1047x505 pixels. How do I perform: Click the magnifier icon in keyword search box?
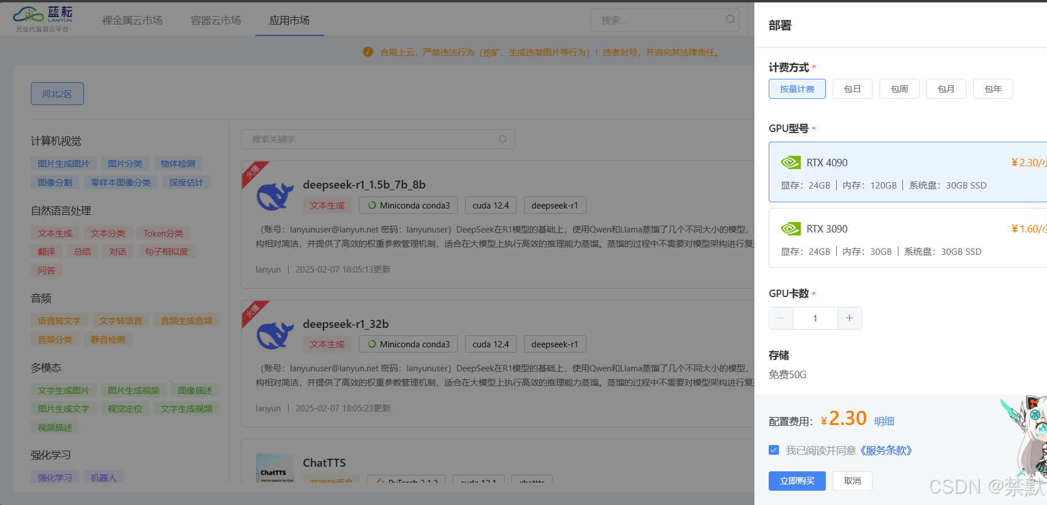(503, 139)
